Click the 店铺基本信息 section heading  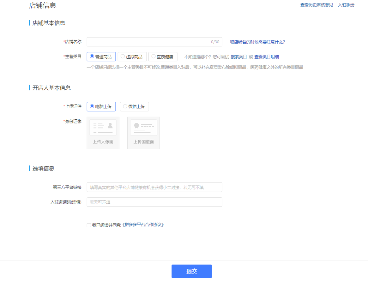[49, 23]
